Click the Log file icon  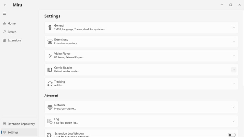point(50,121)
